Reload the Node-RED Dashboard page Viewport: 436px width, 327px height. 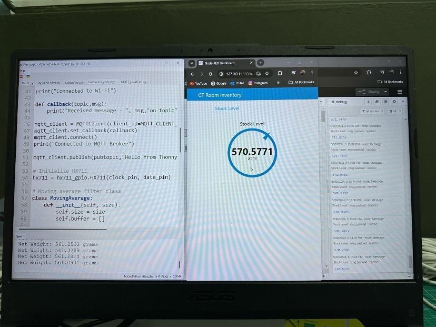[x=210, y=74]
